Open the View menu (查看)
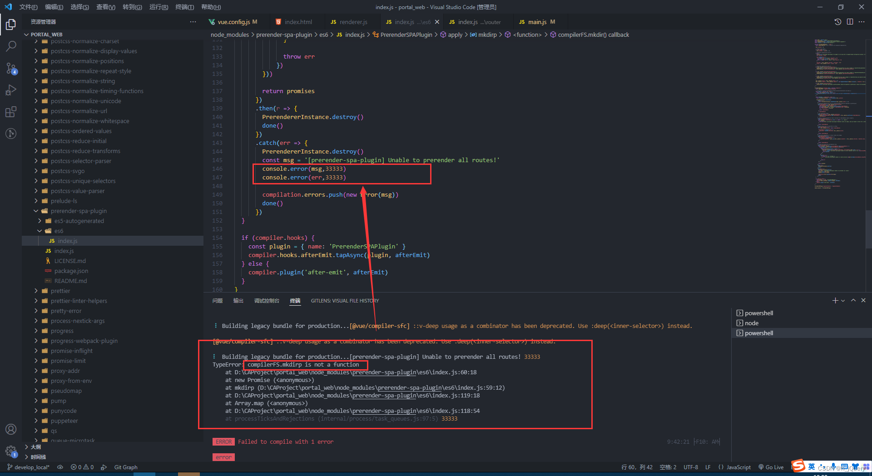The height and width of the screenshot is (476, 872). tap(106, 7)
